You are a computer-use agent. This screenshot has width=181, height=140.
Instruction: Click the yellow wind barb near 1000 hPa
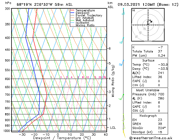click(124, 134)
